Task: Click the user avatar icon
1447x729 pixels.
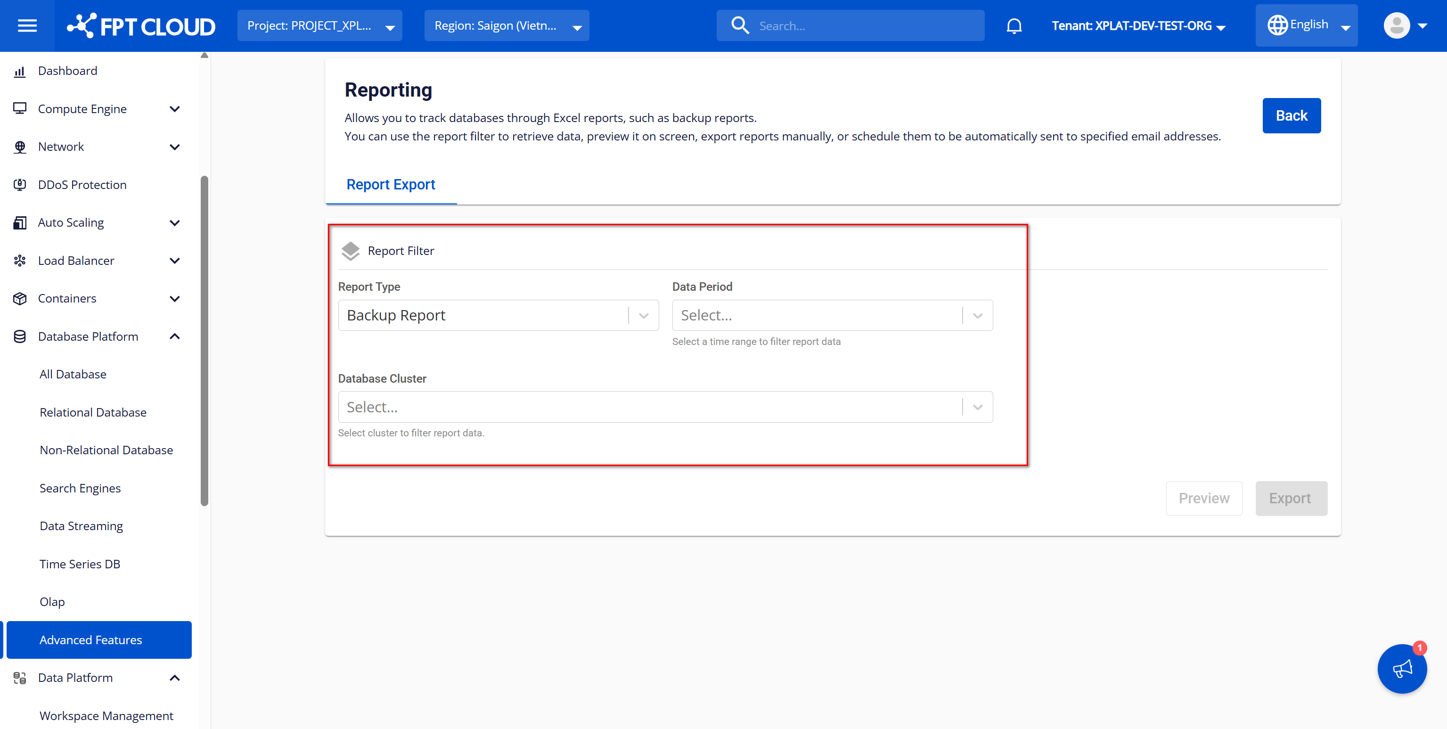Action: pyautogui.click(x=1397, y=26)
